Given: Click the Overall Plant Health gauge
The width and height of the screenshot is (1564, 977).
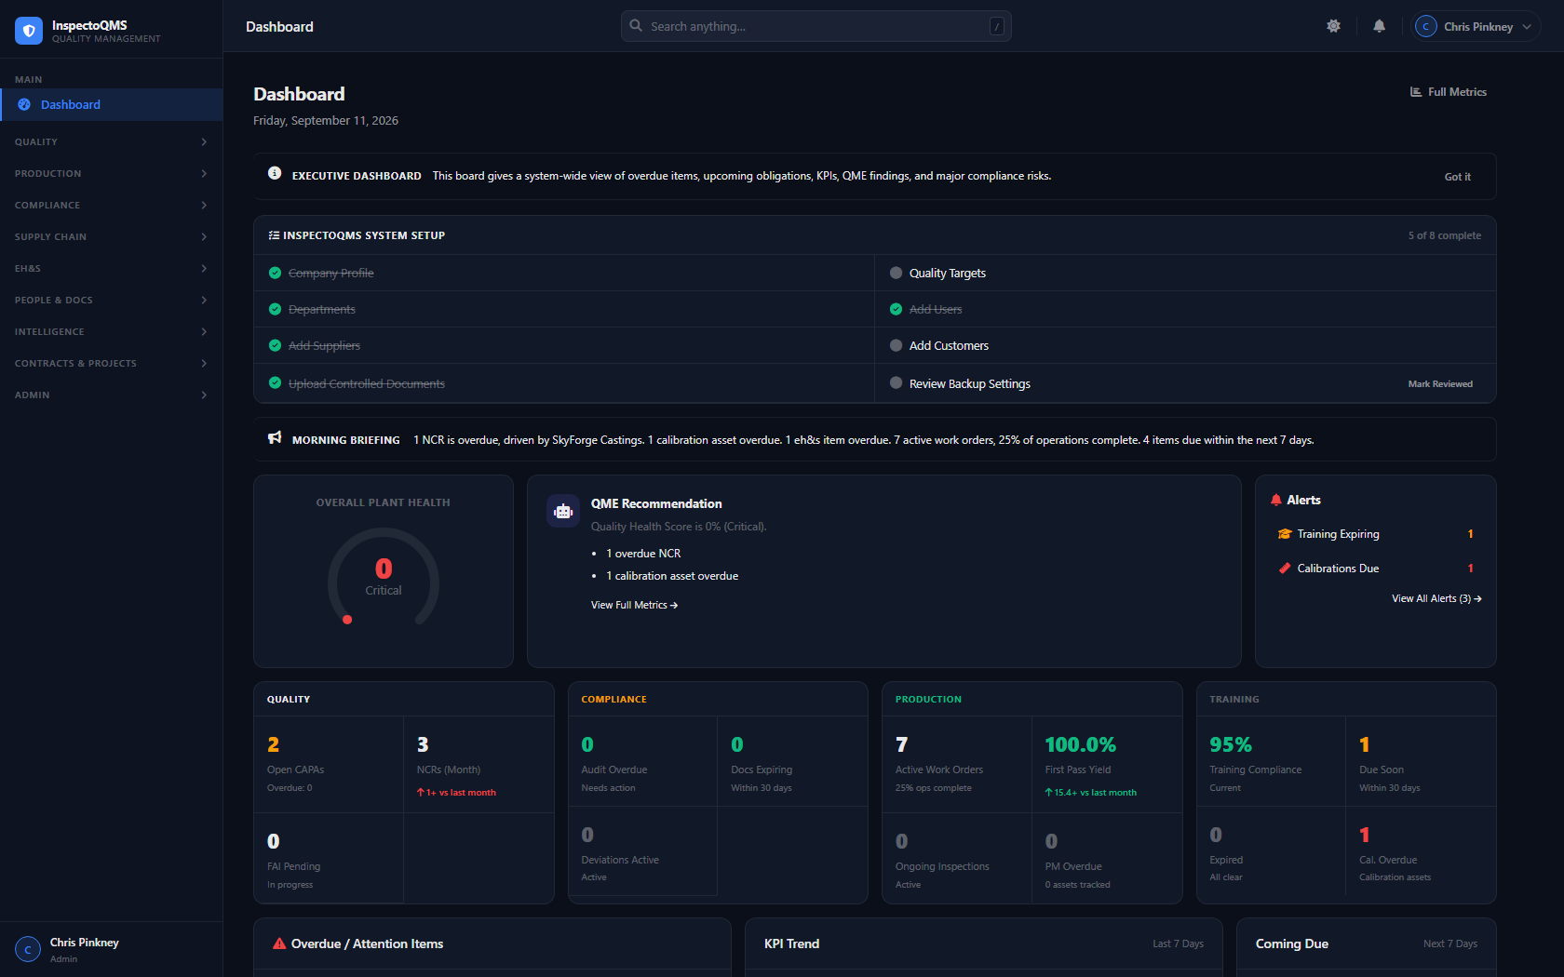Looking at the screenshot, I should tap(384, 579).
